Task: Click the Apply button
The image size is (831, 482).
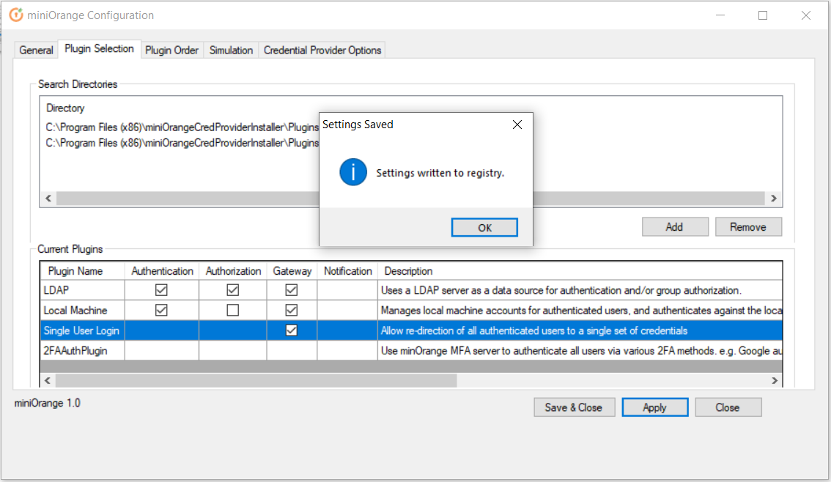Action: pyautogui.click(x=655, y=407)
